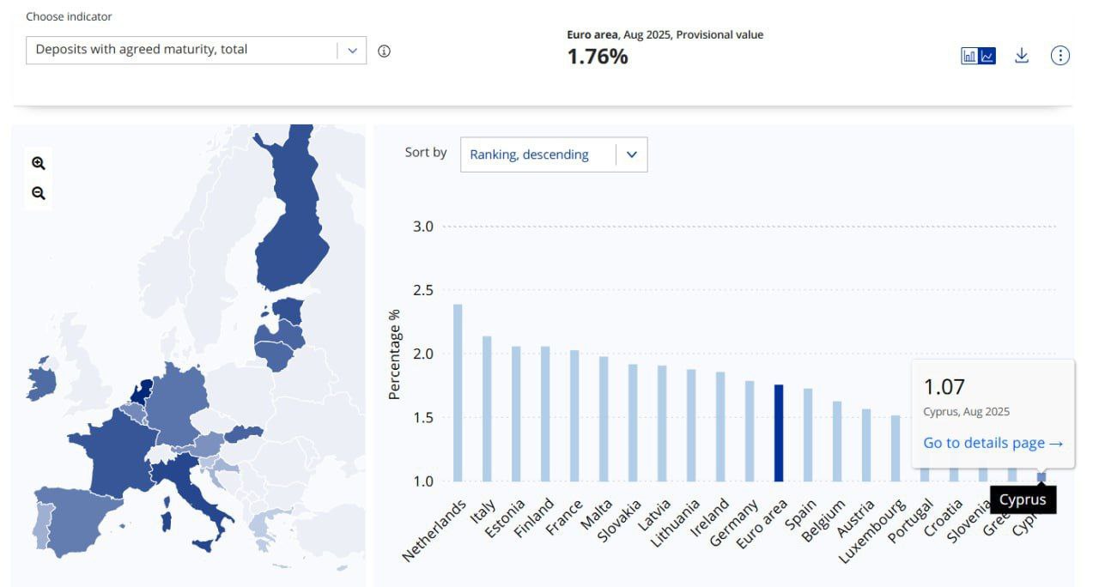1099x587 pixels.
Task: Switch to bar chart view
Action: click(969, 56)
